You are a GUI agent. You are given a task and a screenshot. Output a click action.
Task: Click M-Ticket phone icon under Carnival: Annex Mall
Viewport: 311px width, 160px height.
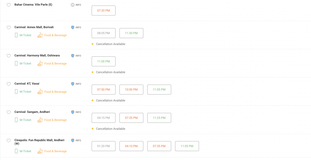click(16, 35)
